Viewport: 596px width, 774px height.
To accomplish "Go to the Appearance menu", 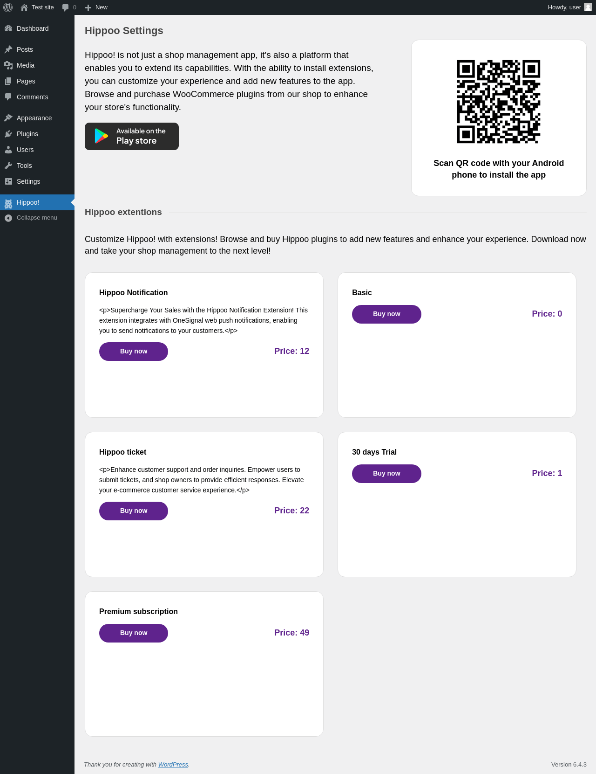I will (x=34, y=118).
